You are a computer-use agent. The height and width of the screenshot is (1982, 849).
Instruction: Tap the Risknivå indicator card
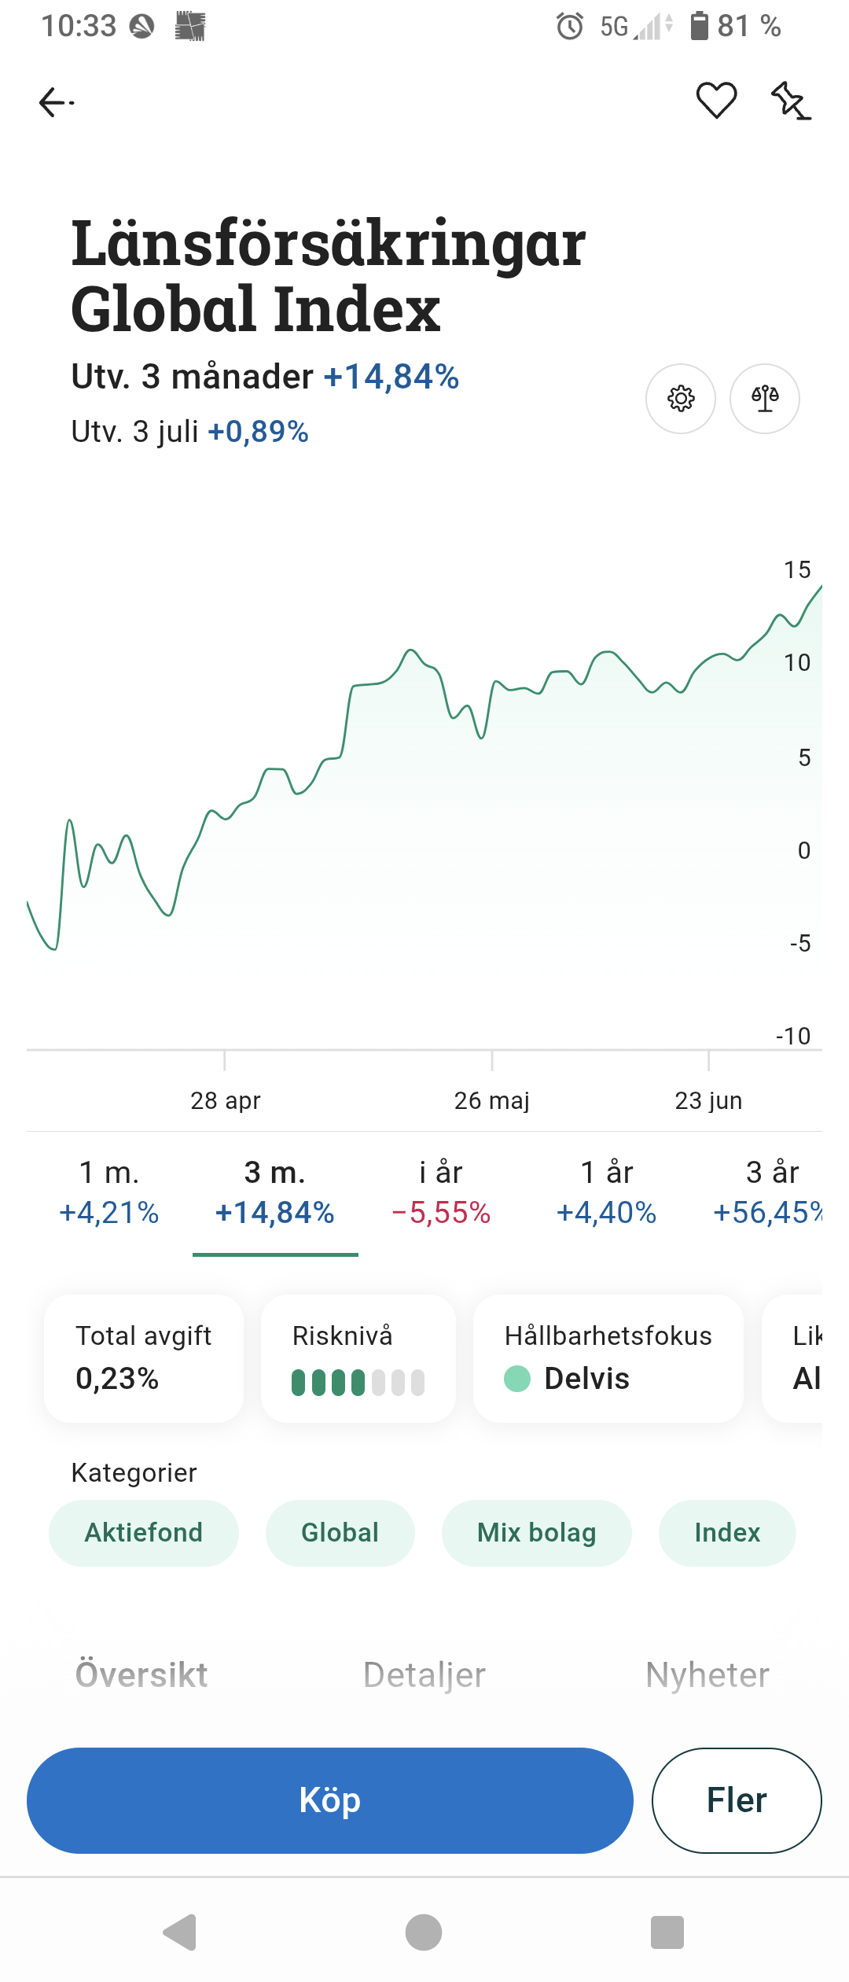(x=358, y=1358)
